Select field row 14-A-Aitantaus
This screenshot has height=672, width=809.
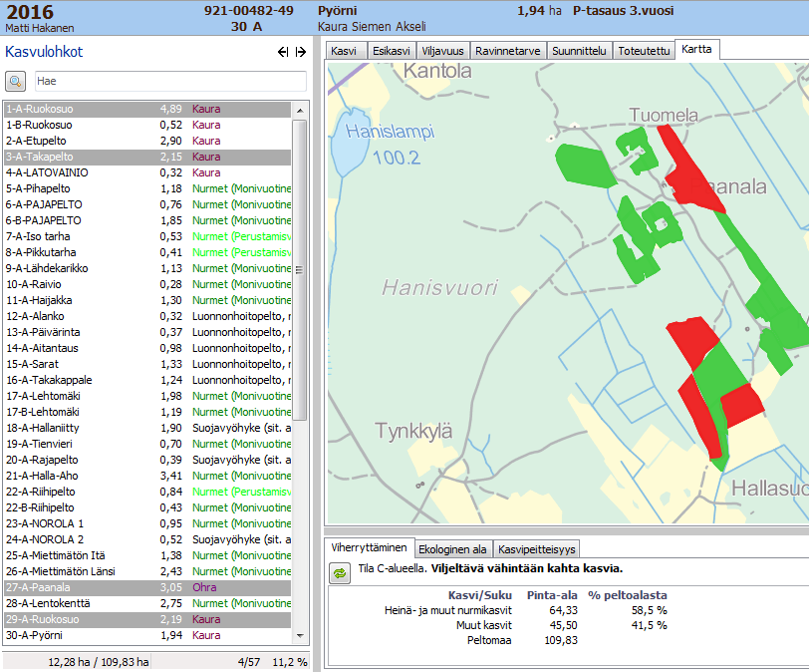click(147, 349)
